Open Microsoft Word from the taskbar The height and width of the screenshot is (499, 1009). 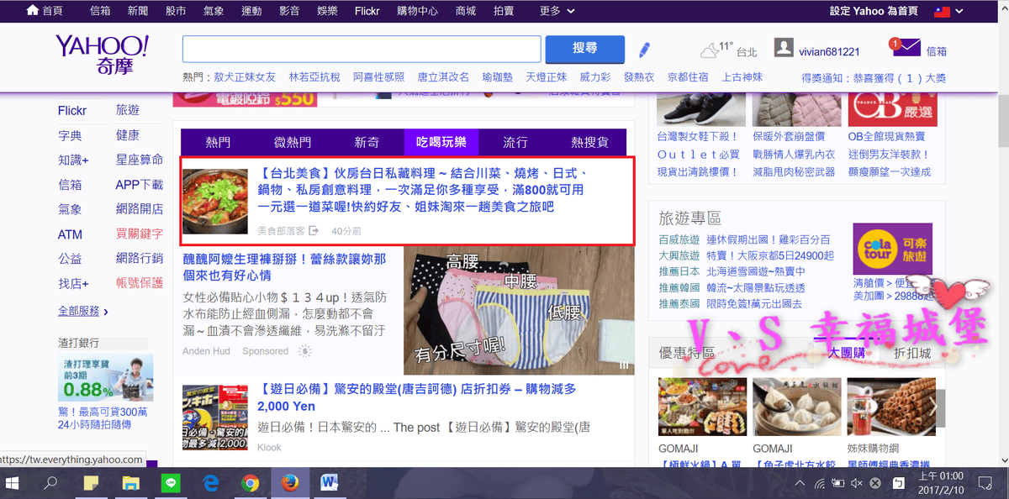[x=329, y=483]
